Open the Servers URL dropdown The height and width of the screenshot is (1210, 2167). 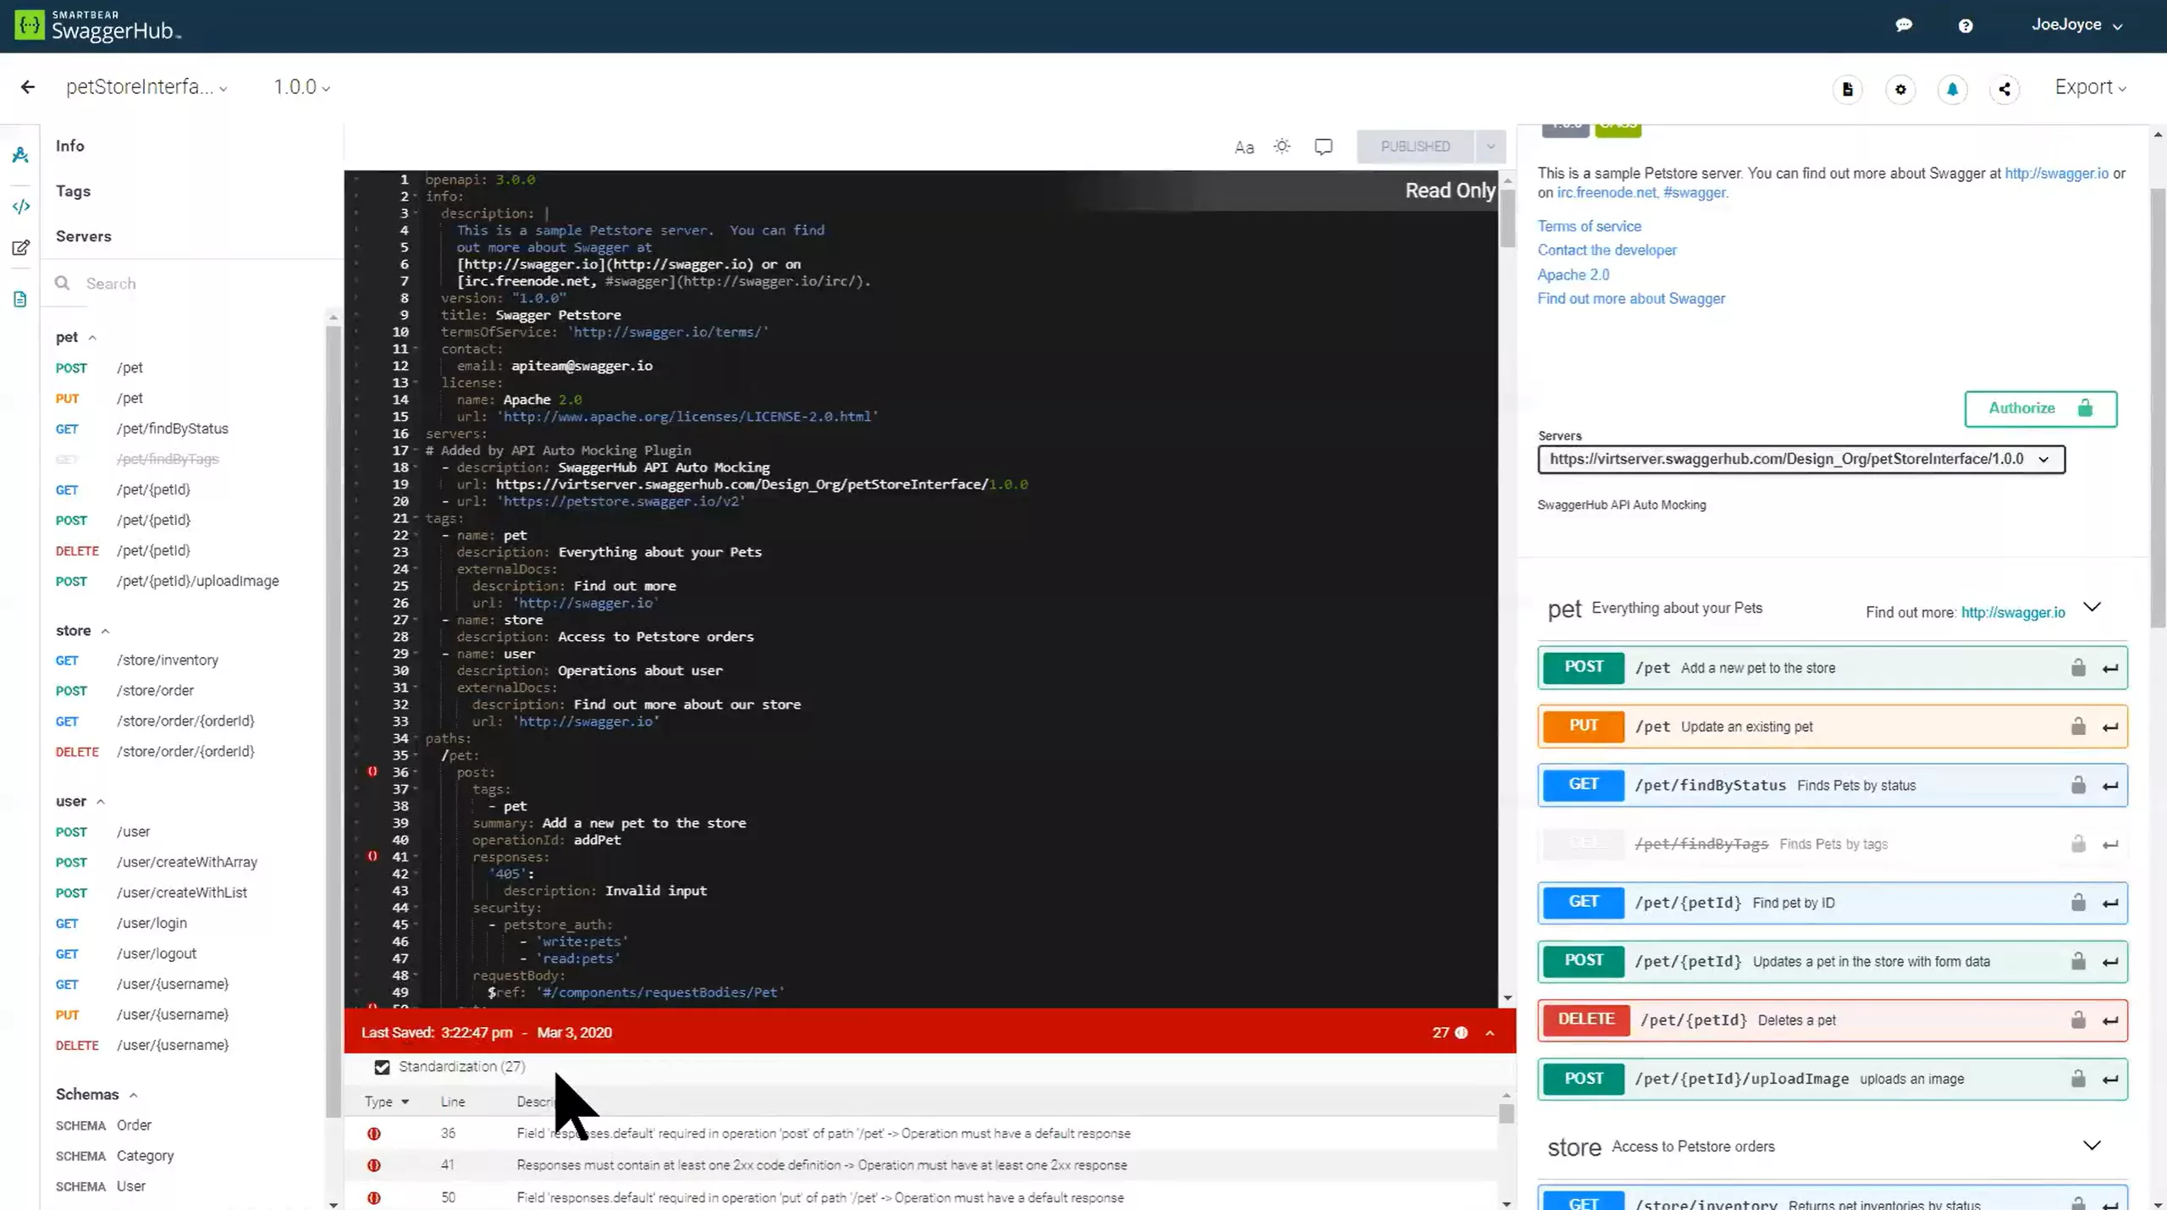pyautogui.click(x=1800, y=459)
